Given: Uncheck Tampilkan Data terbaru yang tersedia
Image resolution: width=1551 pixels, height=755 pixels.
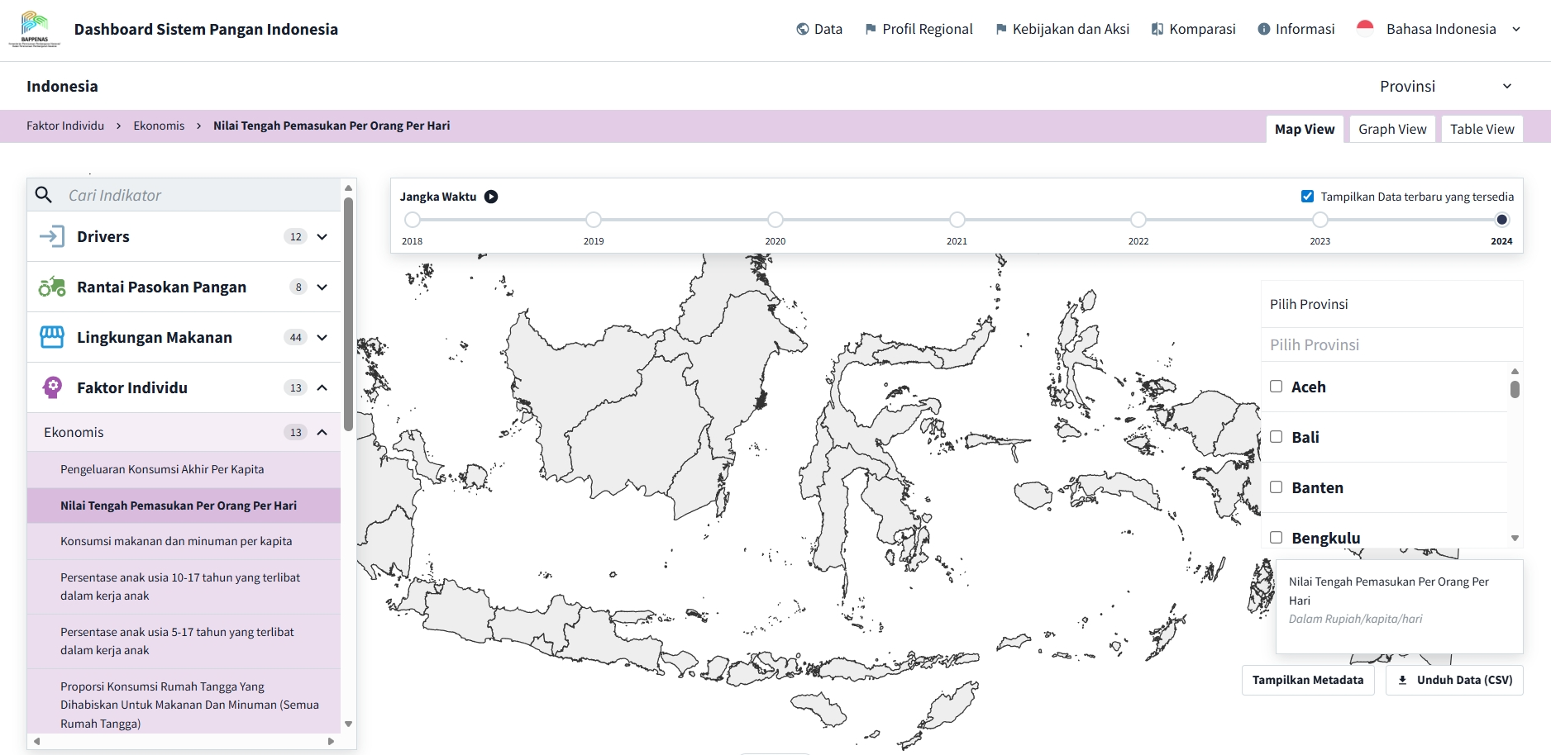Looking at the screenshot, I should (x=1307, y=197).
